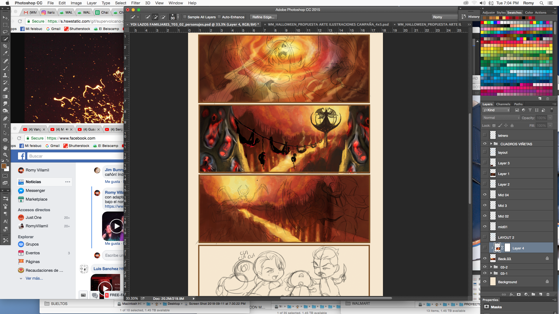Choose Add to selection mode in options bar

coord(155,17)
